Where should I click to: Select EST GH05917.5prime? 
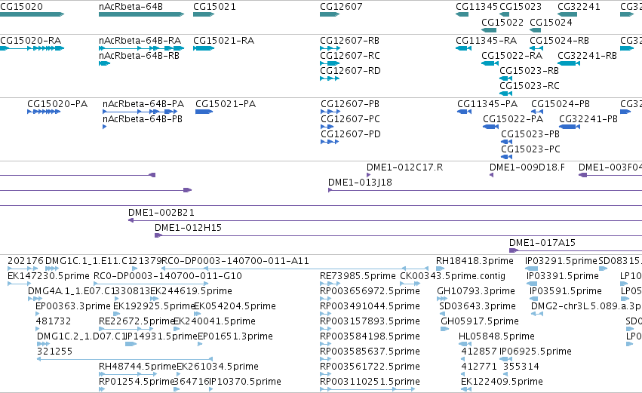(480, 322)
